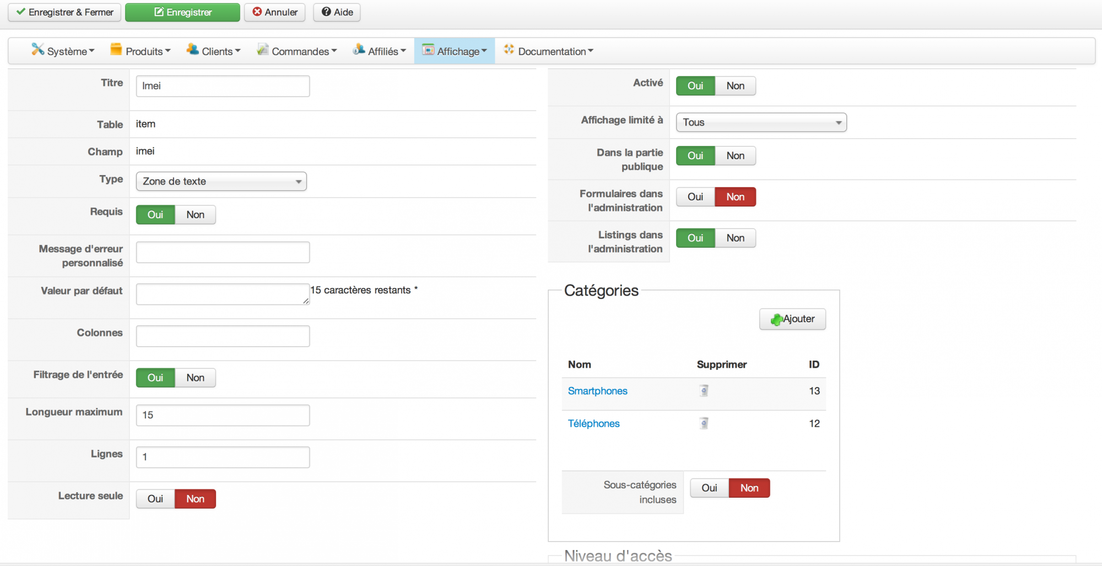Click the Colonnes input field
Image resolution: width=1102 pixels, height=566 pixels.
(223, 336)
